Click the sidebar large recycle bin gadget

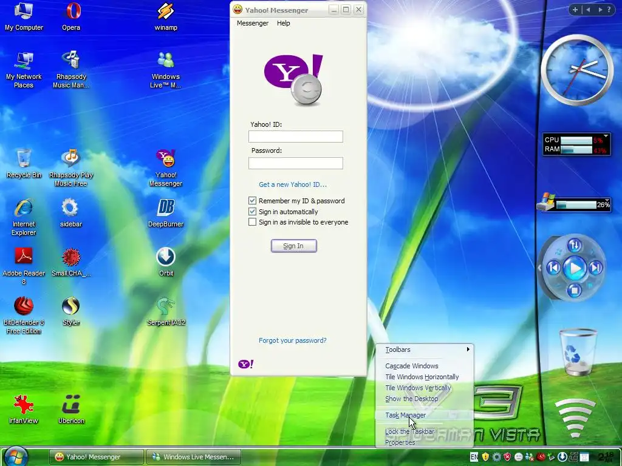point(578,353)
